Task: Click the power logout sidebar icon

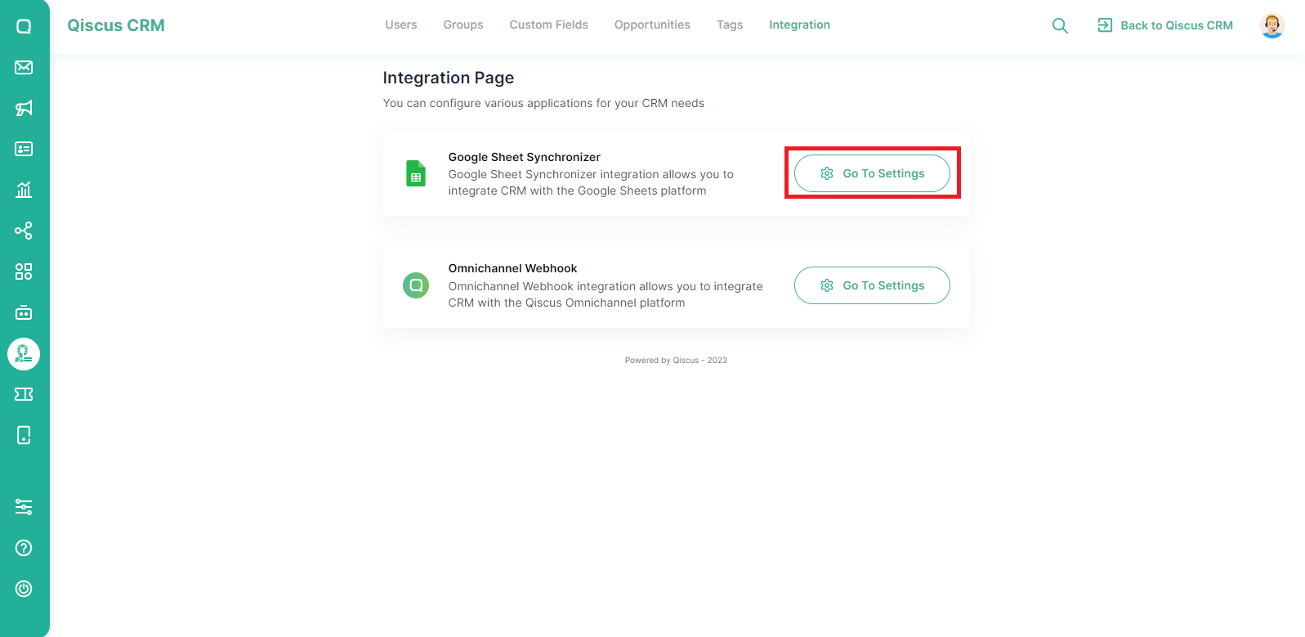Action: coord(24,589)
